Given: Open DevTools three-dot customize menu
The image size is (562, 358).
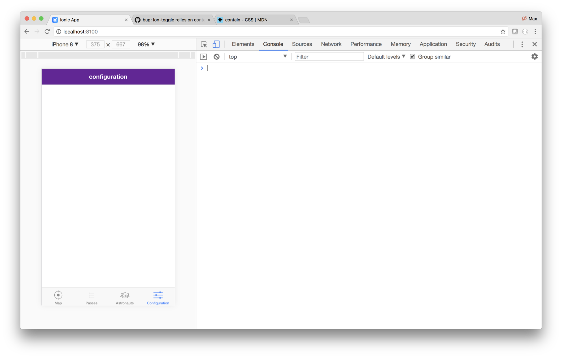Looking at the screenshot, I should 522,44.
